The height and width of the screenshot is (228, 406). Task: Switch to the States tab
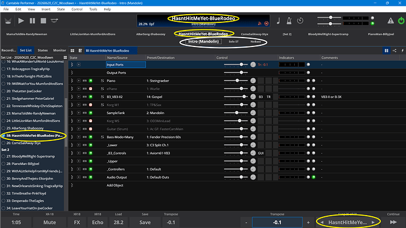[x=43, y=51]
